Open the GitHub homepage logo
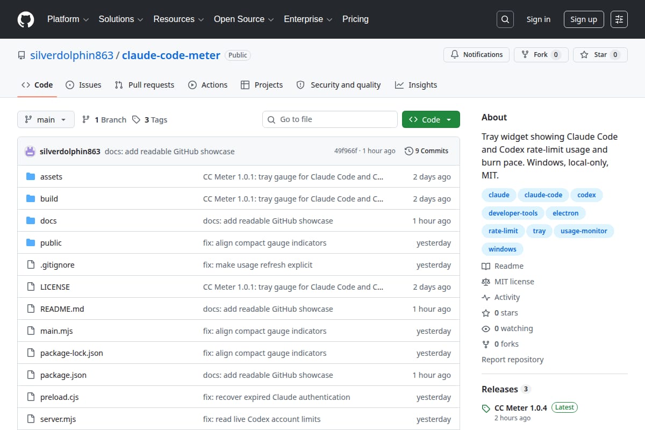645x430 pixels. [x=26, y=19]
